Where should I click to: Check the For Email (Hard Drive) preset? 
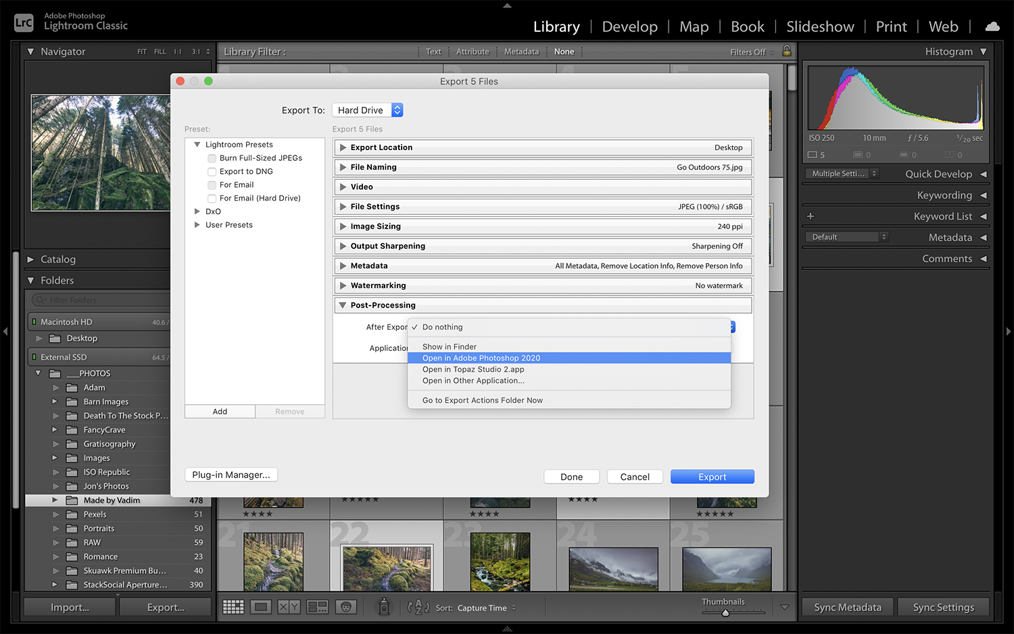pos(212,199)
